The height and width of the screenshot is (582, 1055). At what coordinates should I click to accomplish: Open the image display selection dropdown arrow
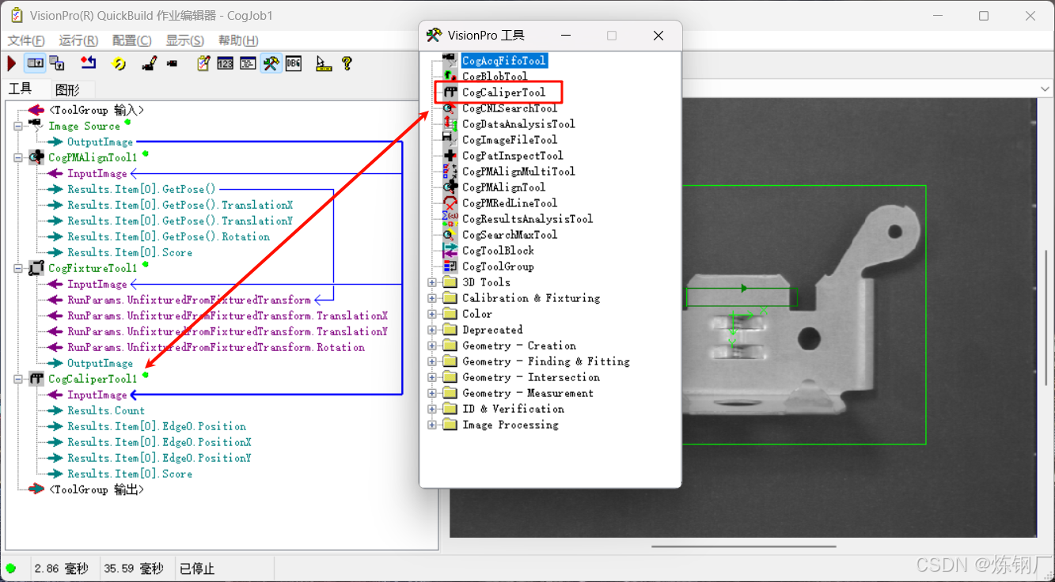click(x=1046, y=89)
